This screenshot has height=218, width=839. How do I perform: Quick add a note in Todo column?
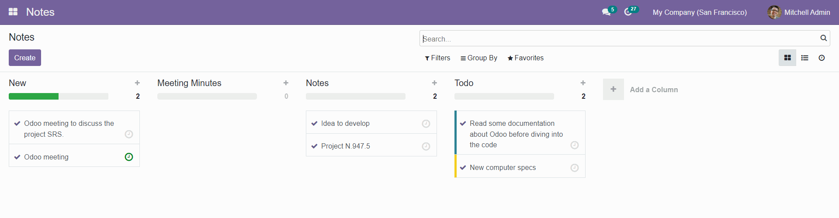pos(583,83)
